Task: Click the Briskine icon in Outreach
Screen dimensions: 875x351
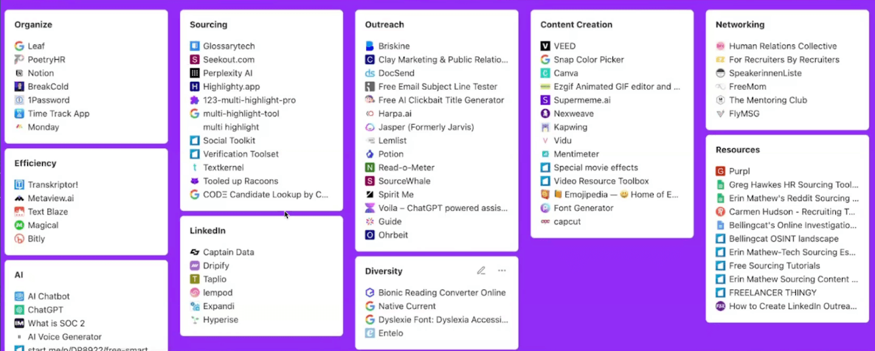Action: point(370,46)
